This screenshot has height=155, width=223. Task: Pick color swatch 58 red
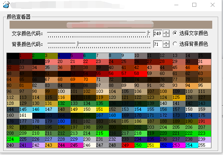point(141,74)
